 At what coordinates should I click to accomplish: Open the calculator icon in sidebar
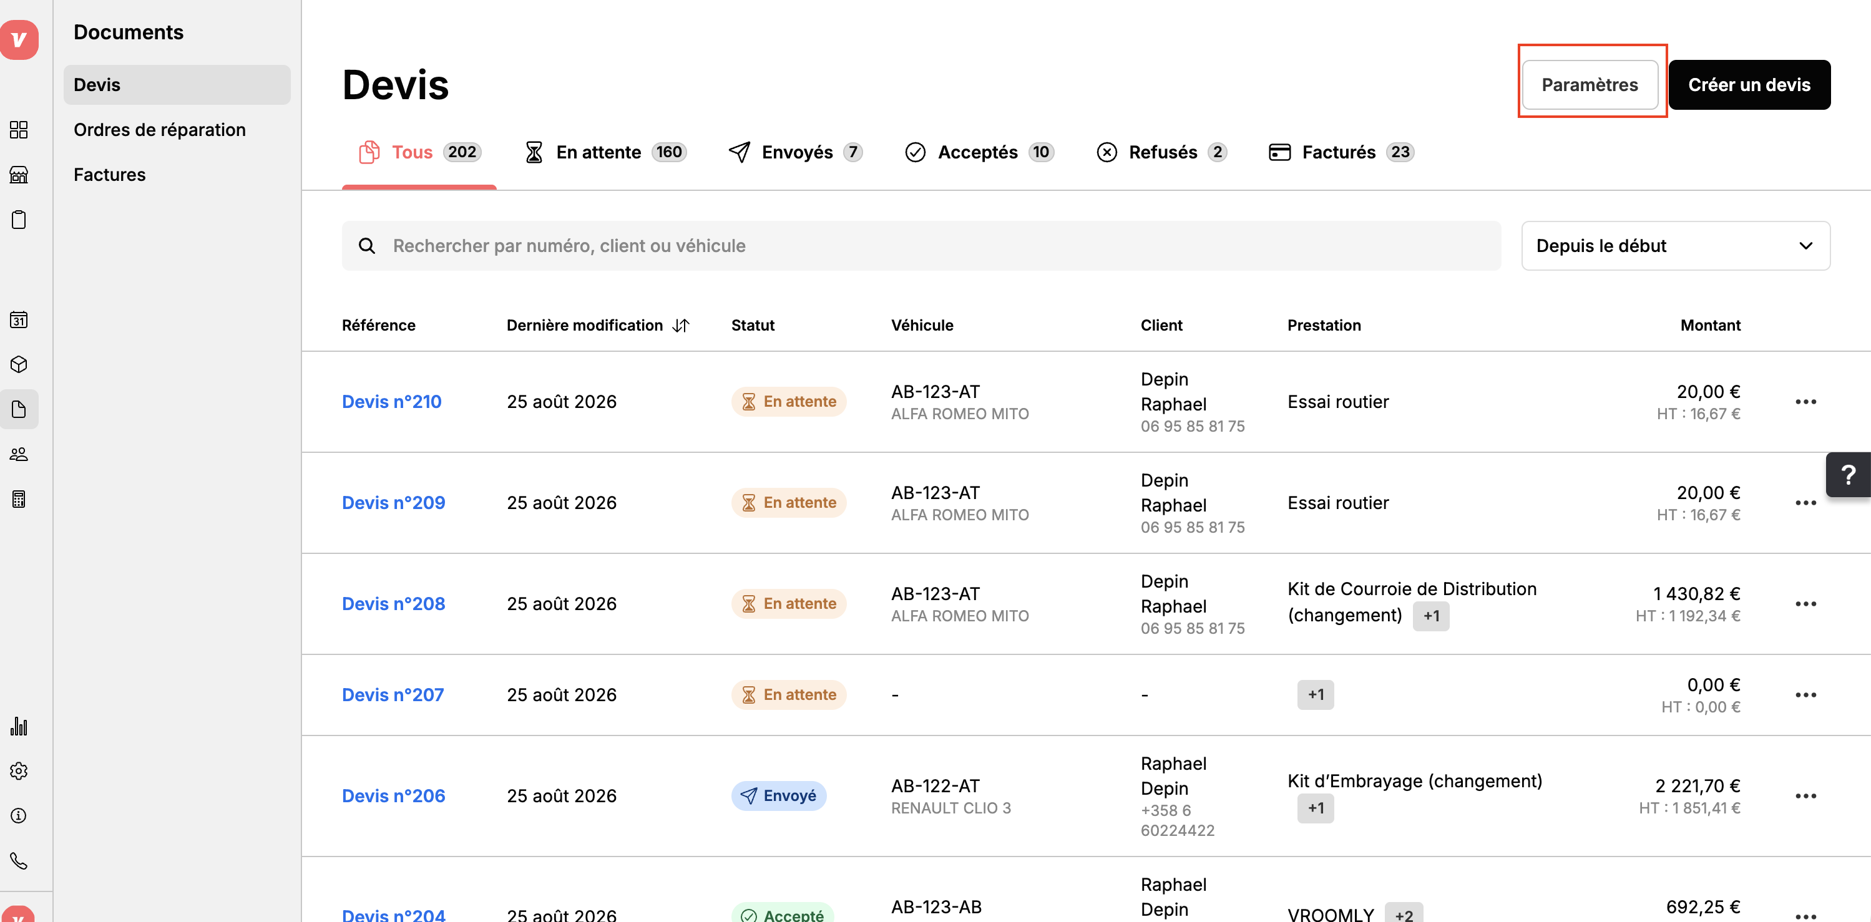19,500
